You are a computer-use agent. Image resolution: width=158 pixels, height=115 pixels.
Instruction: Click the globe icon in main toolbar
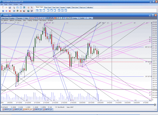(x=28, y=11)
